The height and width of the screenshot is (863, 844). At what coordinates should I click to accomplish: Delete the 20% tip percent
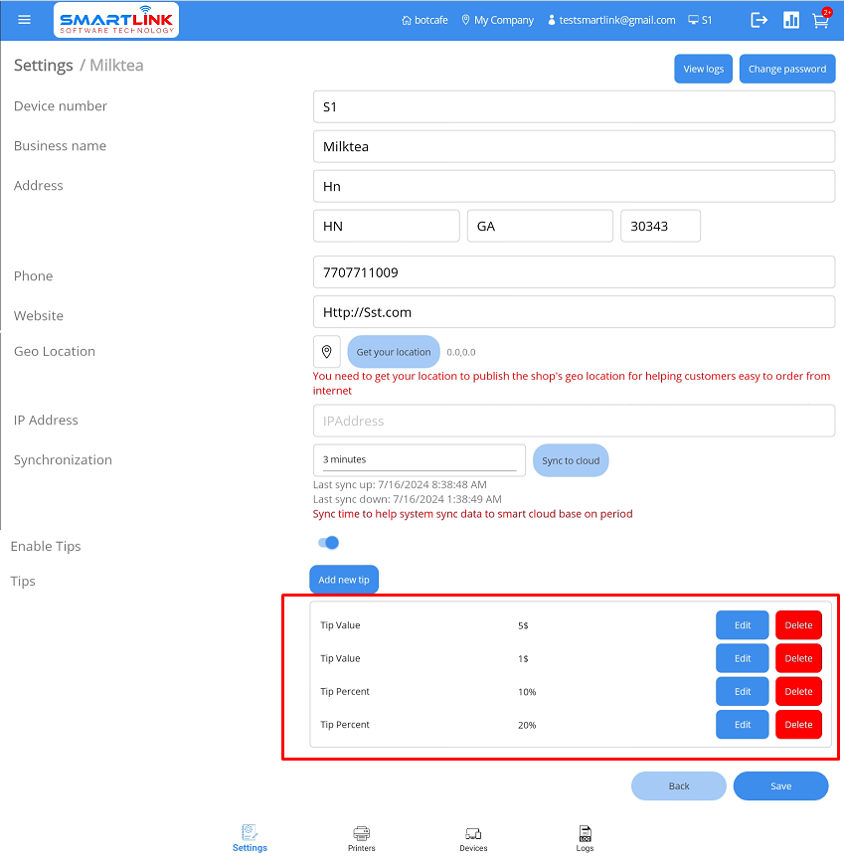[x=798, y=725]
